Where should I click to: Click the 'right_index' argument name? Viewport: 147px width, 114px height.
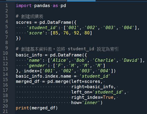click(x=86, y=97)
